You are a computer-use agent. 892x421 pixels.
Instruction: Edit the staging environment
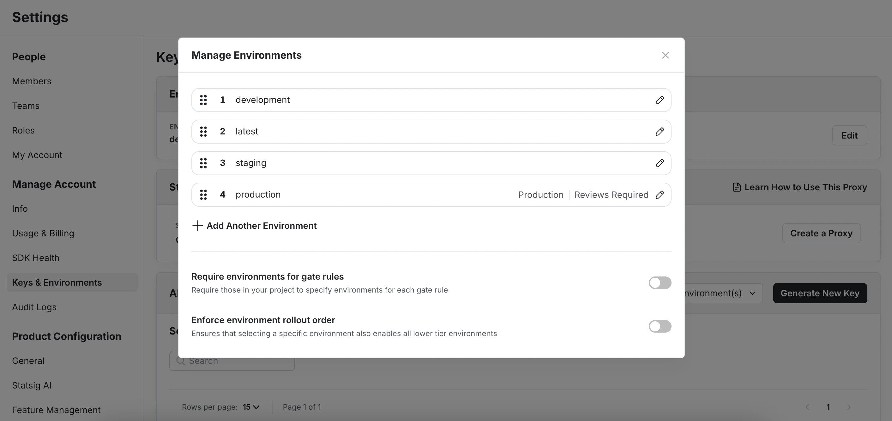(x=660, y=163)
